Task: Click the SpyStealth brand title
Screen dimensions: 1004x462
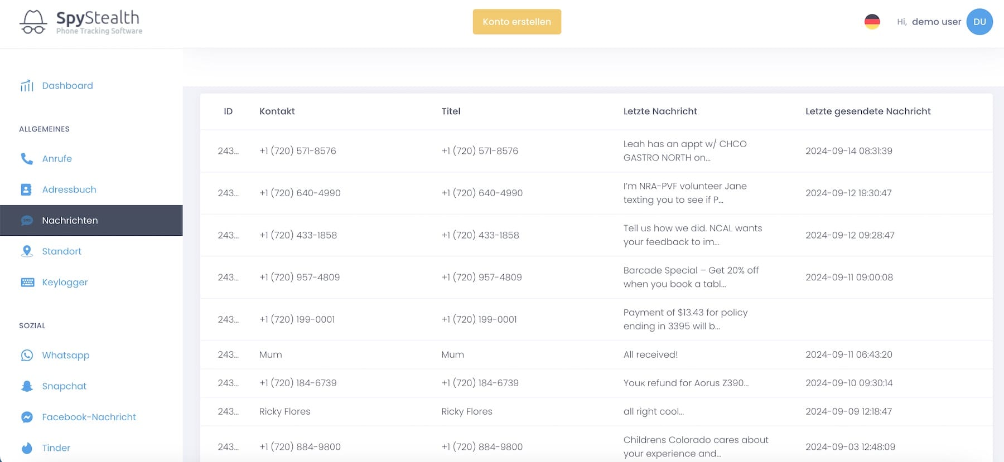Action: click(98, 18)
